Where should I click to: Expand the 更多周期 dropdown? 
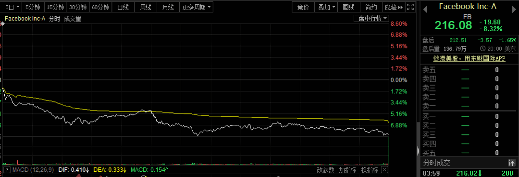tap(196, 7)
